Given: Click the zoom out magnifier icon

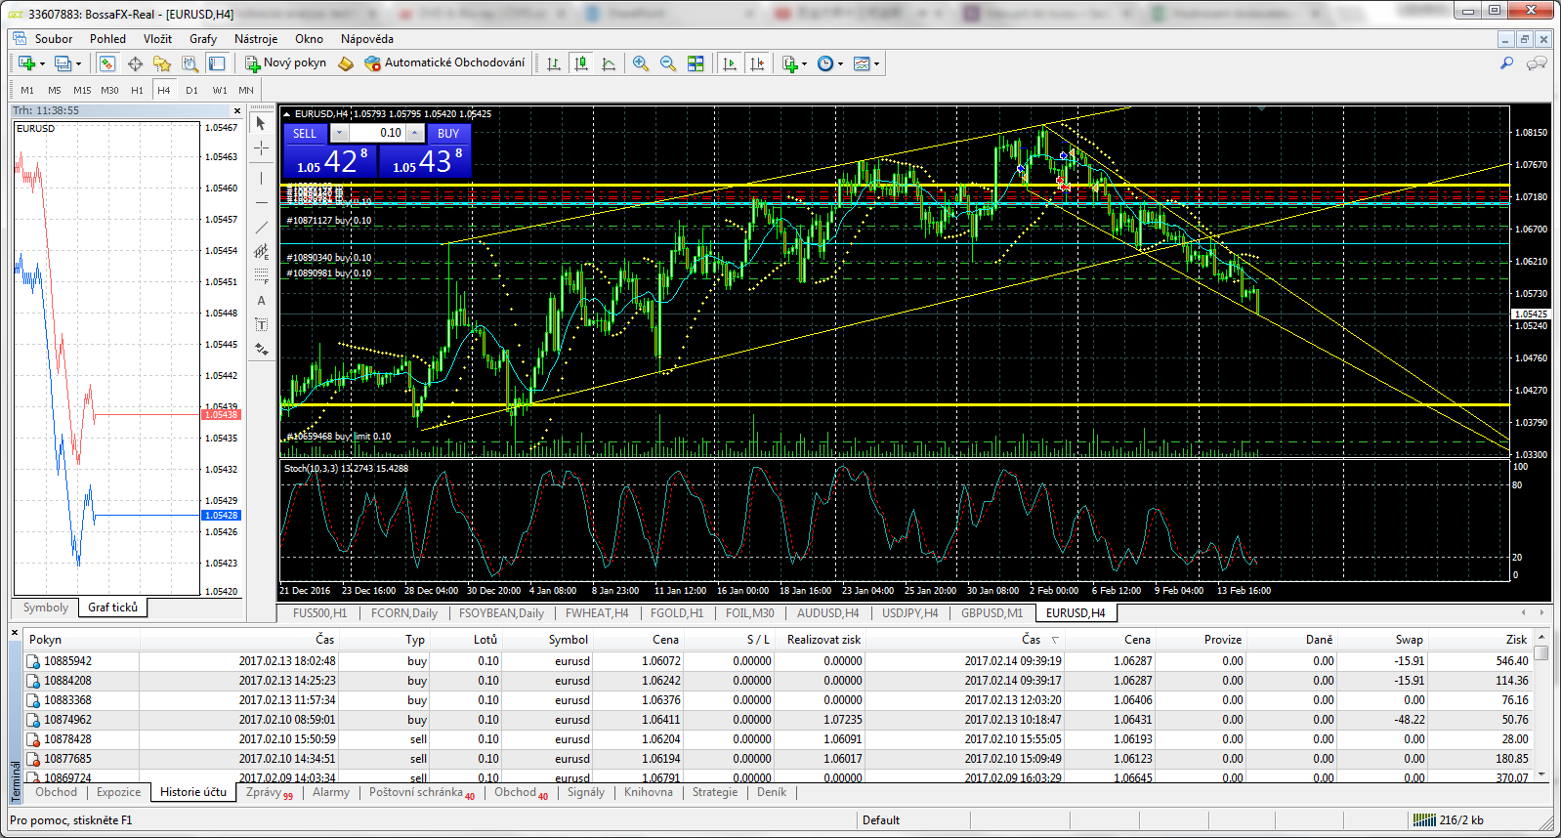Looking at the screenshot, I should click(x=668, y=63).
